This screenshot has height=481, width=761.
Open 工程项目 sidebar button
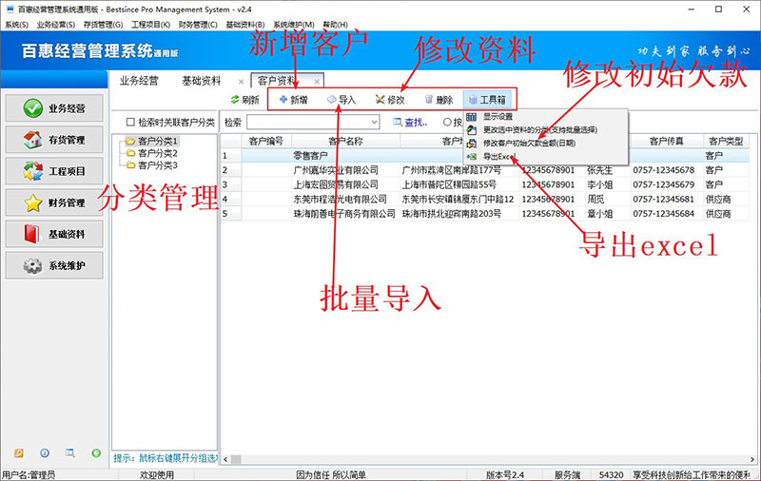point(54,171)
